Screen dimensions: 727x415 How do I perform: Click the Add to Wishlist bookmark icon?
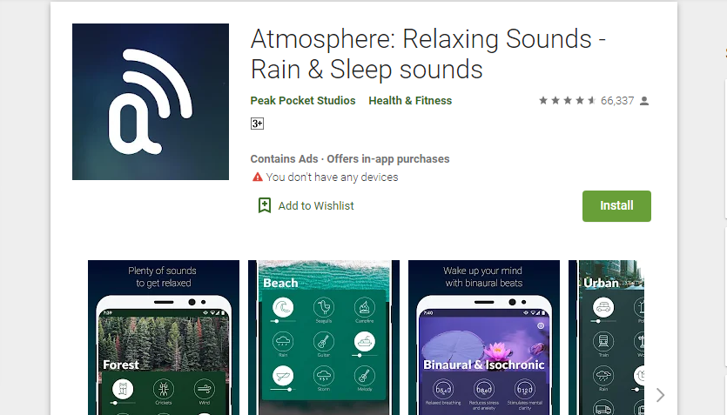click(265, 205)
